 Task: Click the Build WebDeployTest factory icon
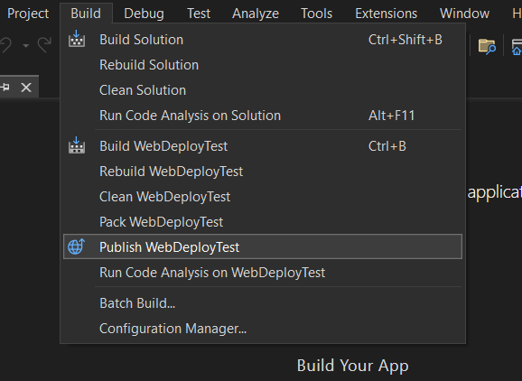tap(77, 145)
